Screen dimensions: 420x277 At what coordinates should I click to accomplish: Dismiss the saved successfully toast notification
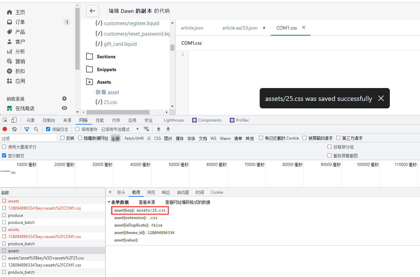click(381, 98)
